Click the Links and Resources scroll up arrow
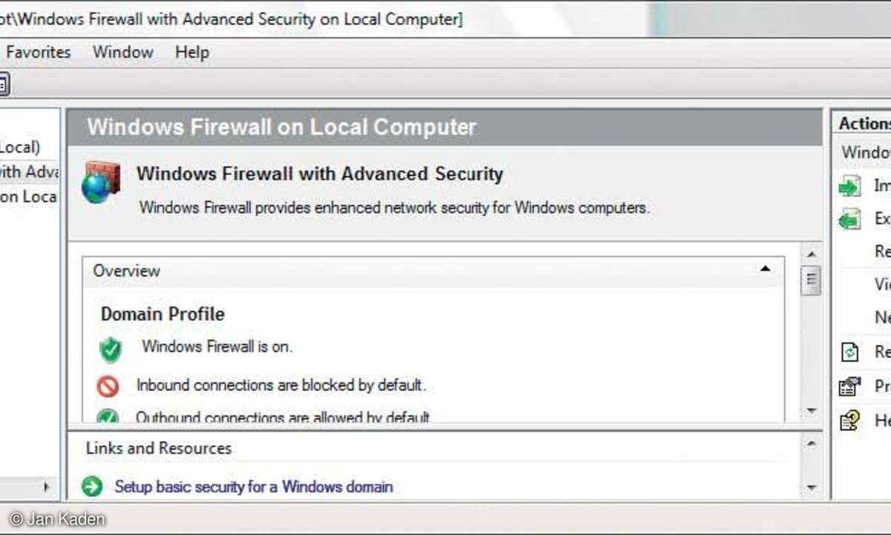 click(x=812, y=444)
